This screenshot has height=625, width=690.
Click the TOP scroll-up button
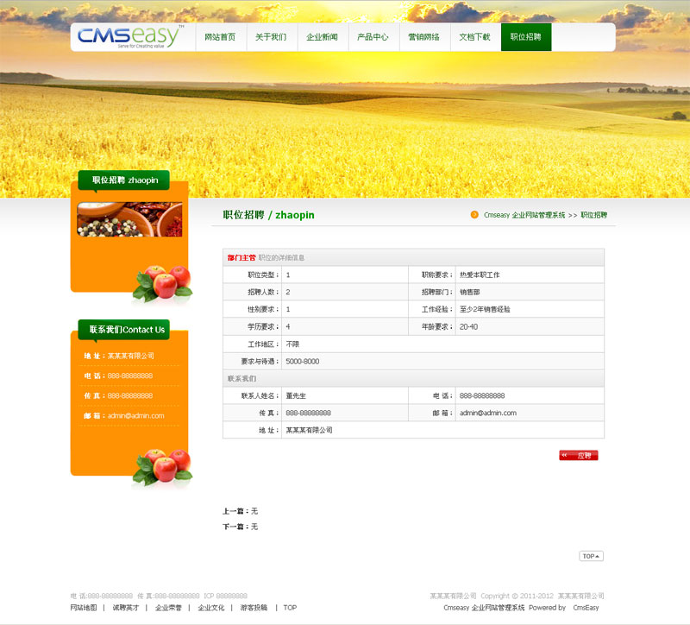click(x=591, y=556)
